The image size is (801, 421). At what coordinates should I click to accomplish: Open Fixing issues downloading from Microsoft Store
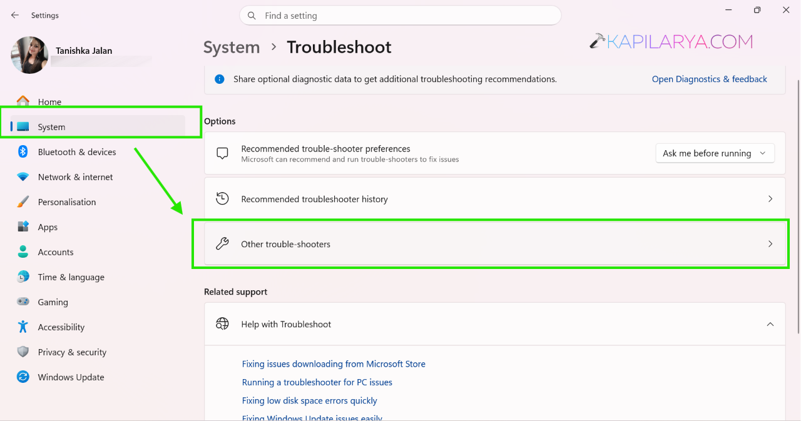pos(334,363)
